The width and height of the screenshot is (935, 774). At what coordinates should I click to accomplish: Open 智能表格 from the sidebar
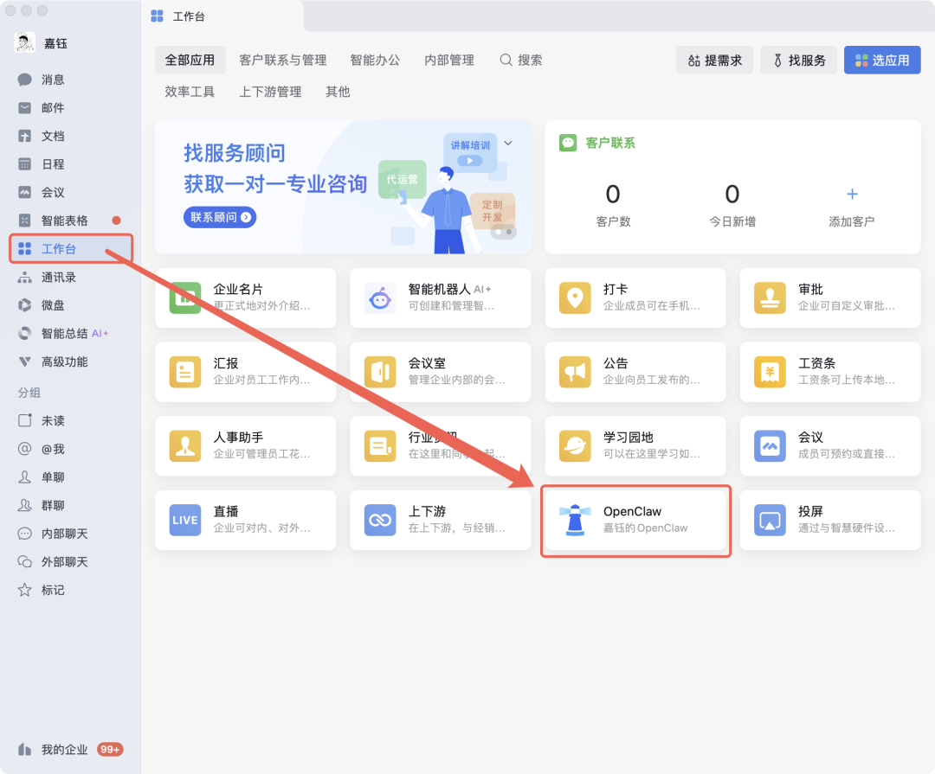point(57,220)
